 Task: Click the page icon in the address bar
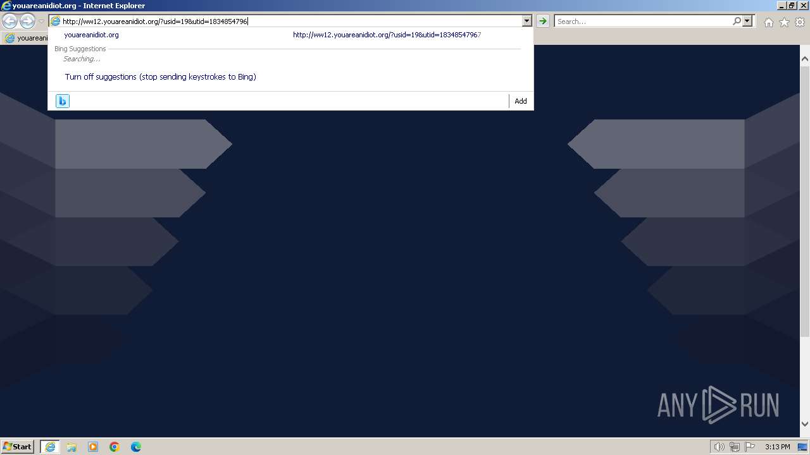pyautogui.click(x=55, y=21)
